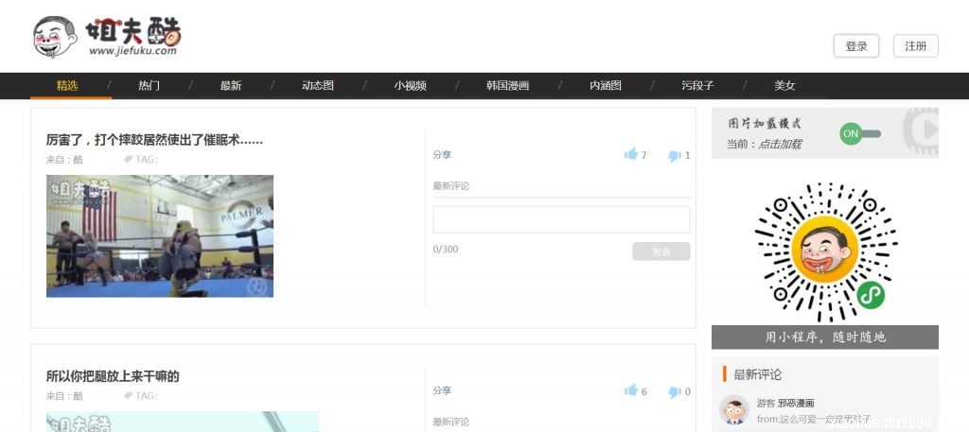969x432 pixels.
Task: Open the 韩国漫画 section
Action: pyautogui.click(x=507, y=86)
